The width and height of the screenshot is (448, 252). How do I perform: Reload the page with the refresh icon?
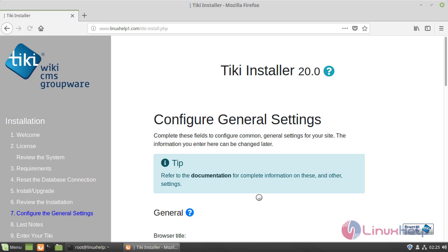click(30, 28)
